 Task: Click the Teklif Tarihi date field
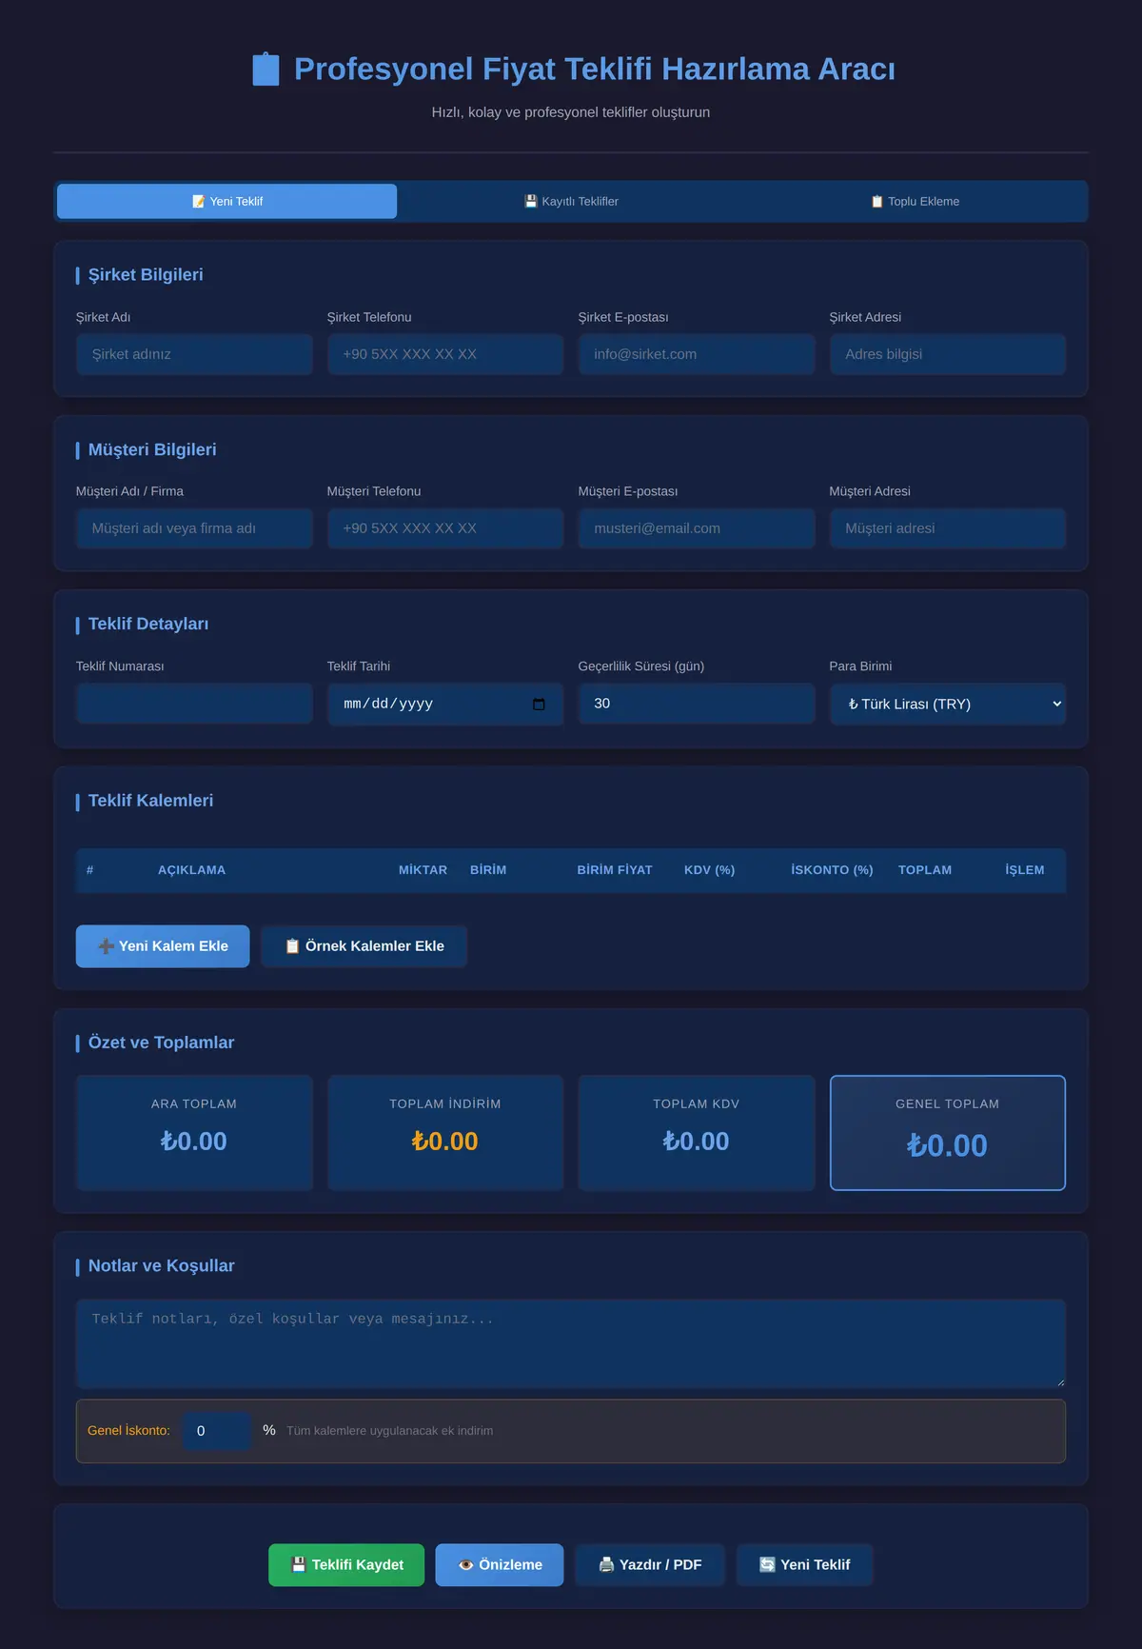tap(445, 705)
